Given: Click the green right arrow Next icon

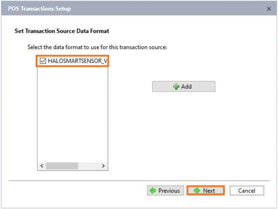Looking at the screenshot, I should point(197,191).
